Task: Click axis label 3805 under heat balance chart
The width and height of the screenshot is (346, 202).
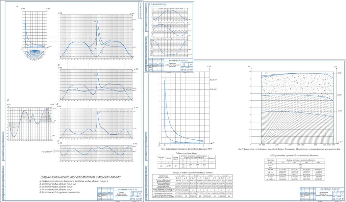Action: click(299, 145)
